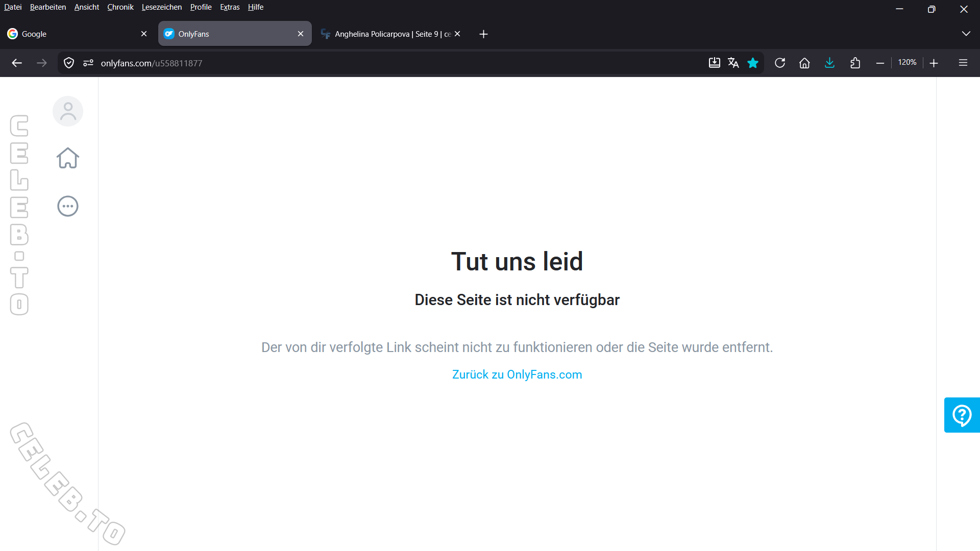Open the extensions puzzle icon
This screenshot has width=980, height=551.
pos(855,63)
